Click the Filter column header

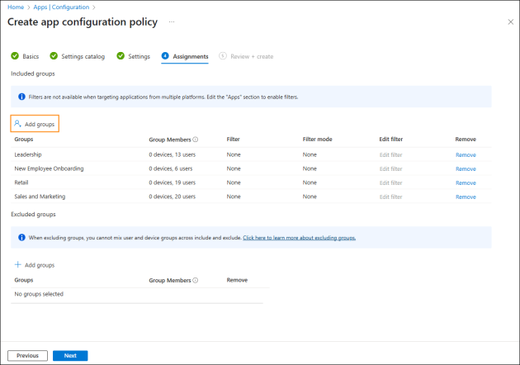[233, 139]
